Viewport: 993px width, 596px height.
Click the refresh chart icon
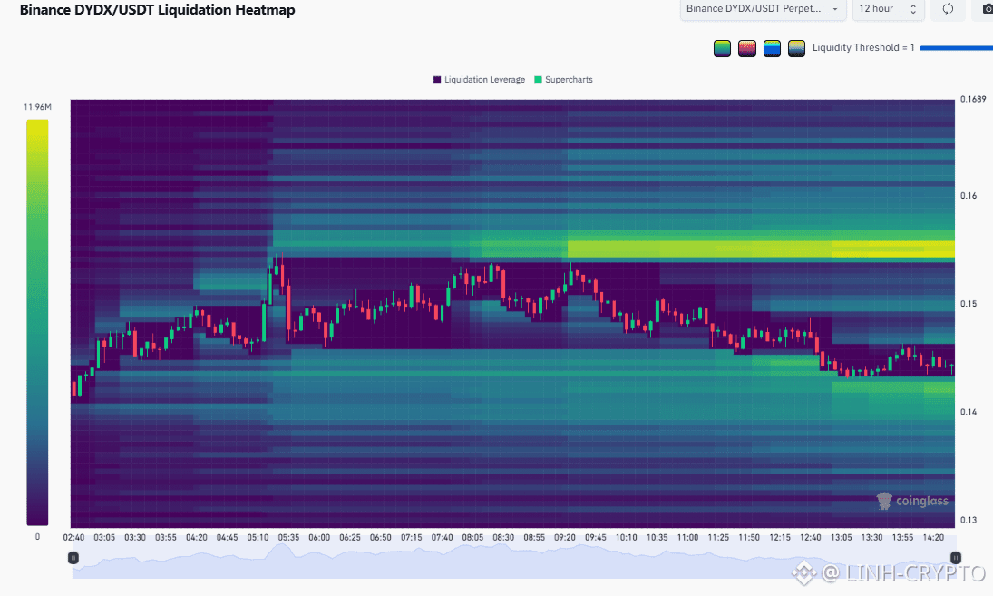coord(948,9)
